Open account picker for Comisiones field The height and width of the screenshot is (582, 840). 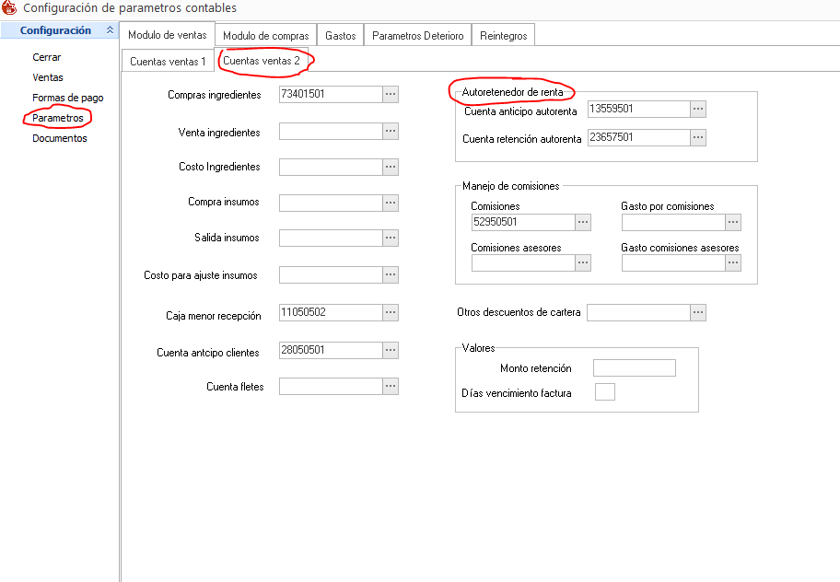tap(582, 222)
